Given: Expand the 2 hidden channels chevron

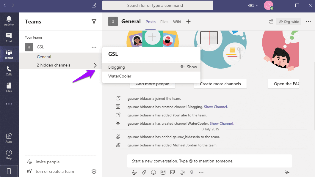Looking at the screenshot, I should (95, 65).
